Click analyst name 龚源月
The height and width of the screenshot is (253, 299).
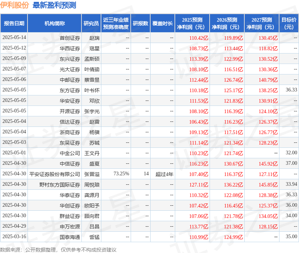click(x=92, y=195)
